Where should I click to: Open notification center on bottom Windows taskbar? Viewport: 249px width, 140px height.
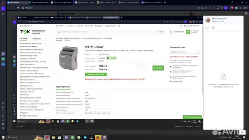point(245,138)
